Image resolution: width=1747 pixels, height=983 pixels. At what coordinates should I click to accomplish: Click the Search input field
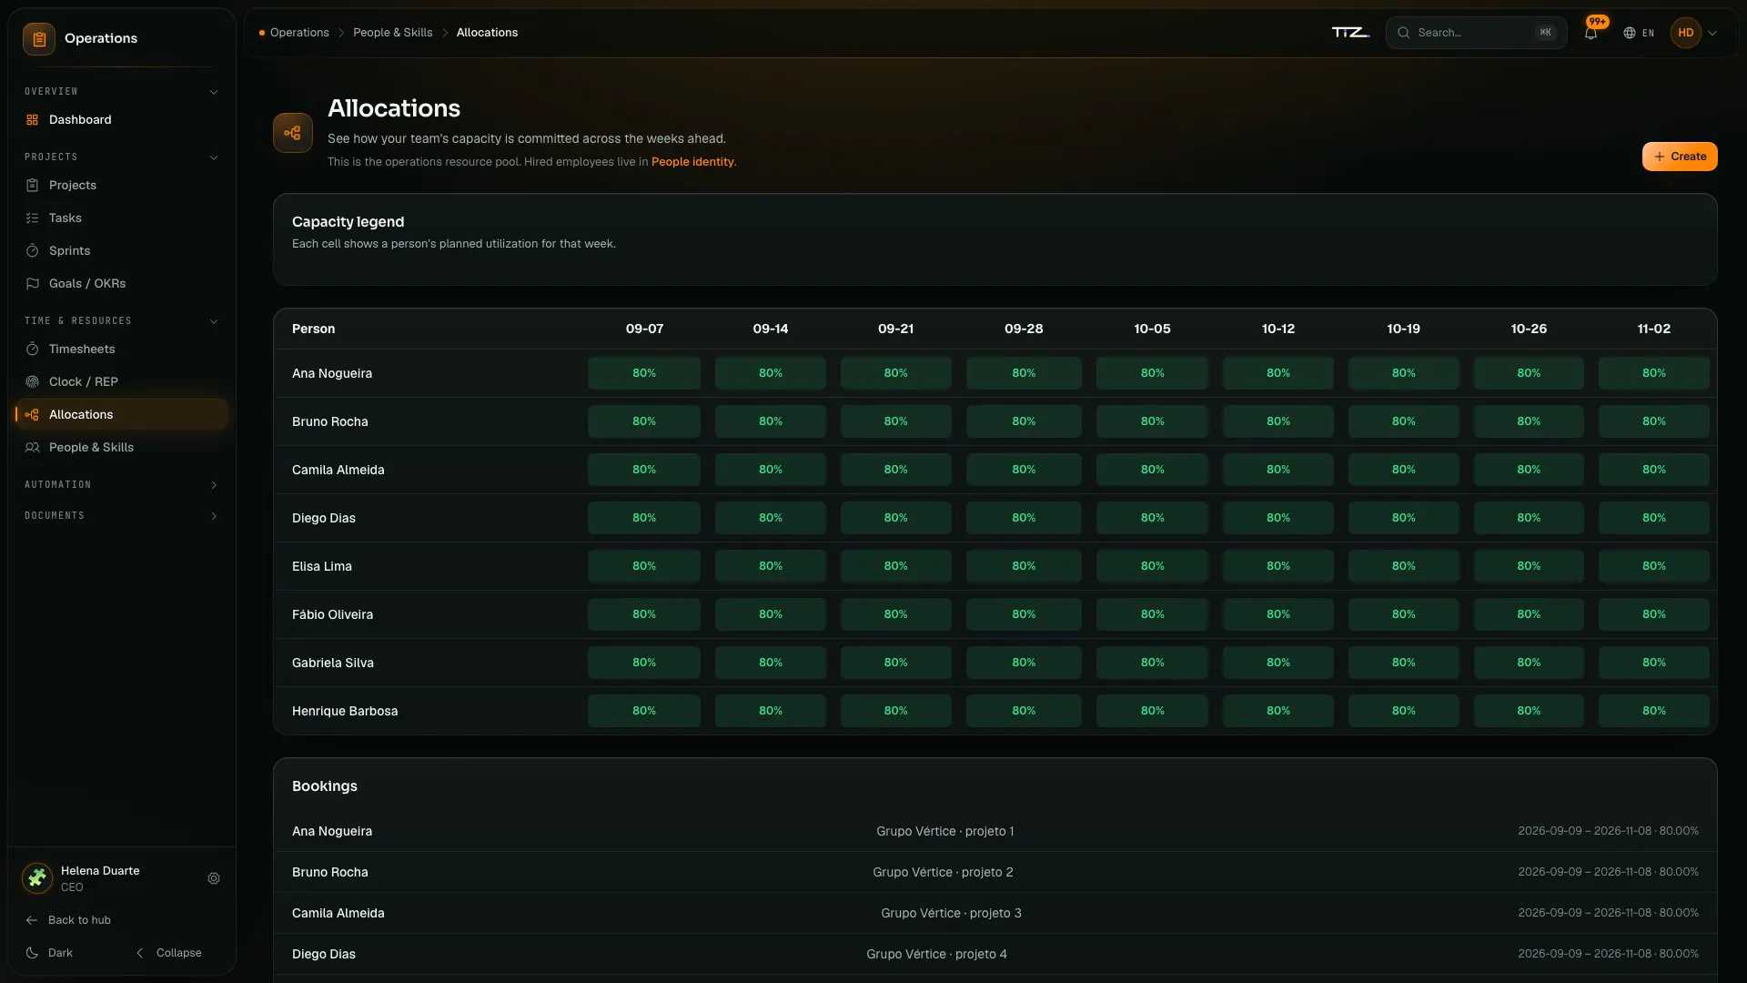click(1476, 33)
